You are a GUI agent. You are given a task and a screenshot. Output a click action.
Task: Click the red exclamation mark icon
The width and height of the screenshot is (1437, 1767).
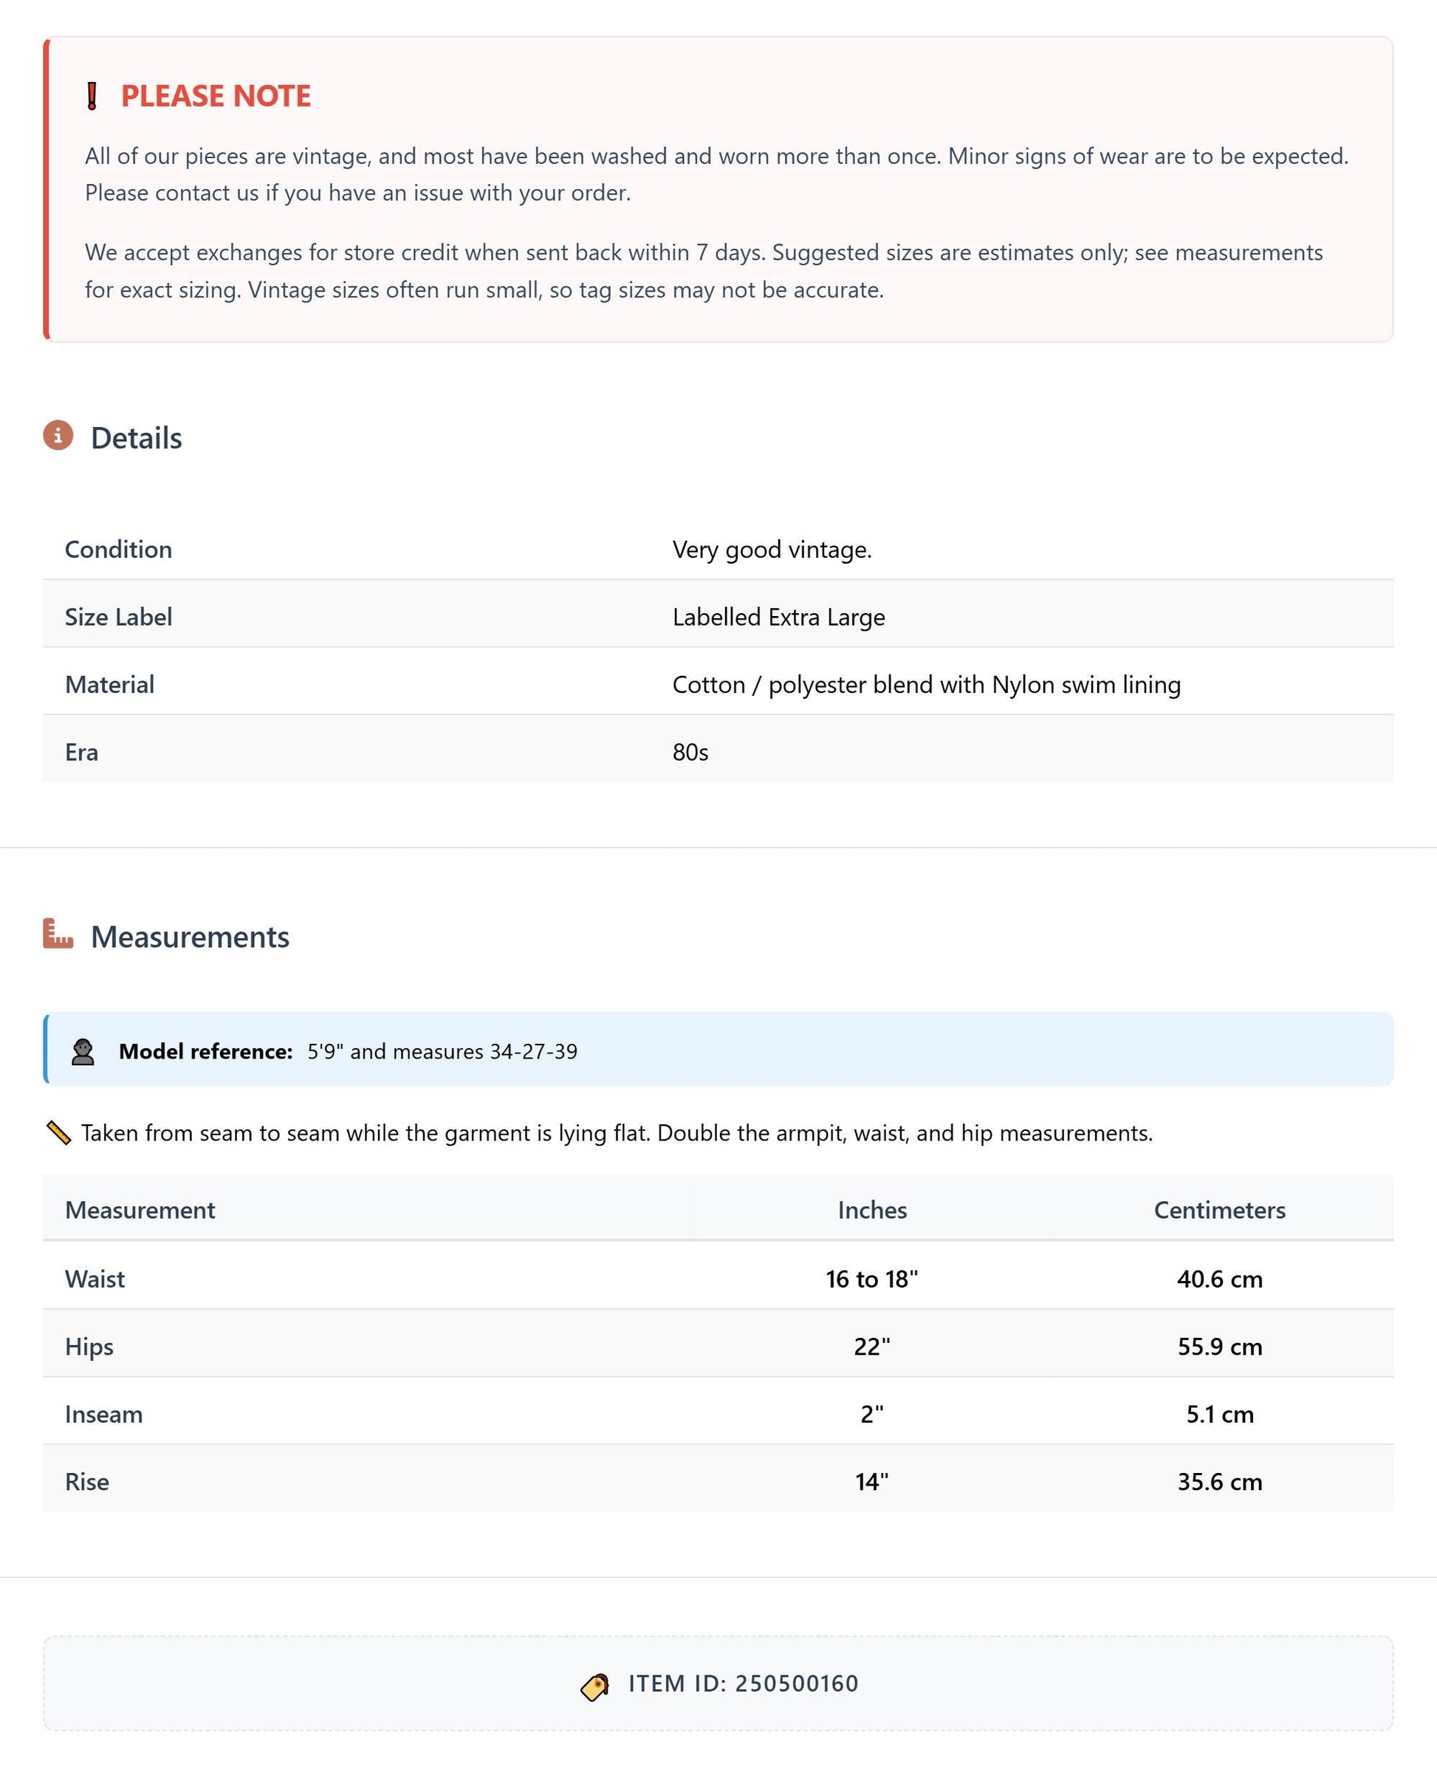click(92, 96)
